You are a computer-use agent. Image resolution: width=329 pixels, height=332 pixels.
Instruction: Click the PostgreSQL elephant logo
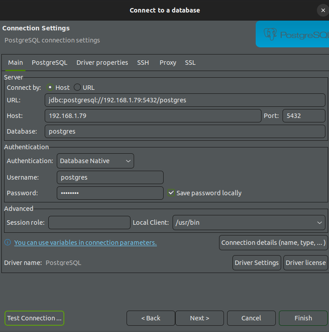coord(270,34)
